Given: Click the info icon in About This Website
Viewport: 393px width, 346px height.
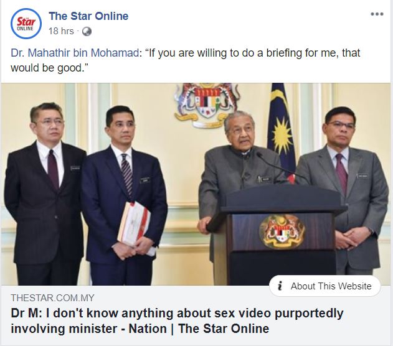Looking at the screenshot, I should [280, 286].
